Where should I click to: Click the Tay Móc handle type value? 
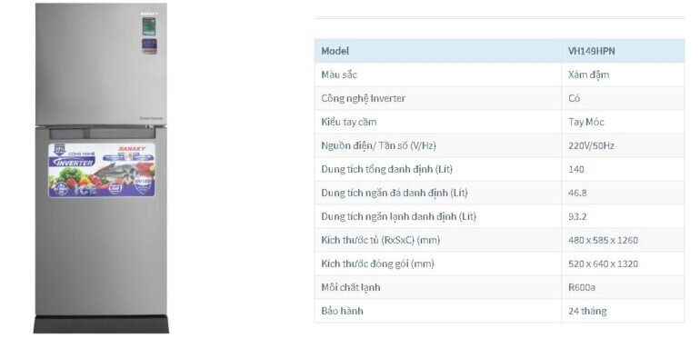(x=585, y=122)
